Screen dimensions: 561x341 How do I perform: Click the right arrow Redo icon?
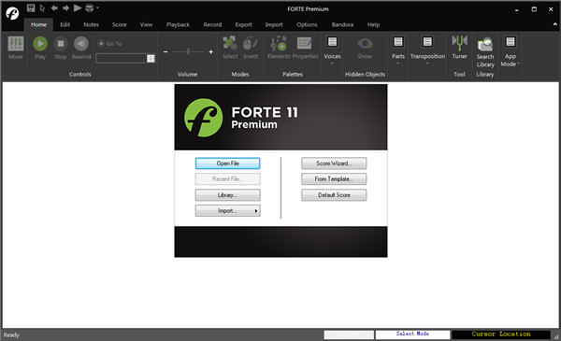[65, 7]
